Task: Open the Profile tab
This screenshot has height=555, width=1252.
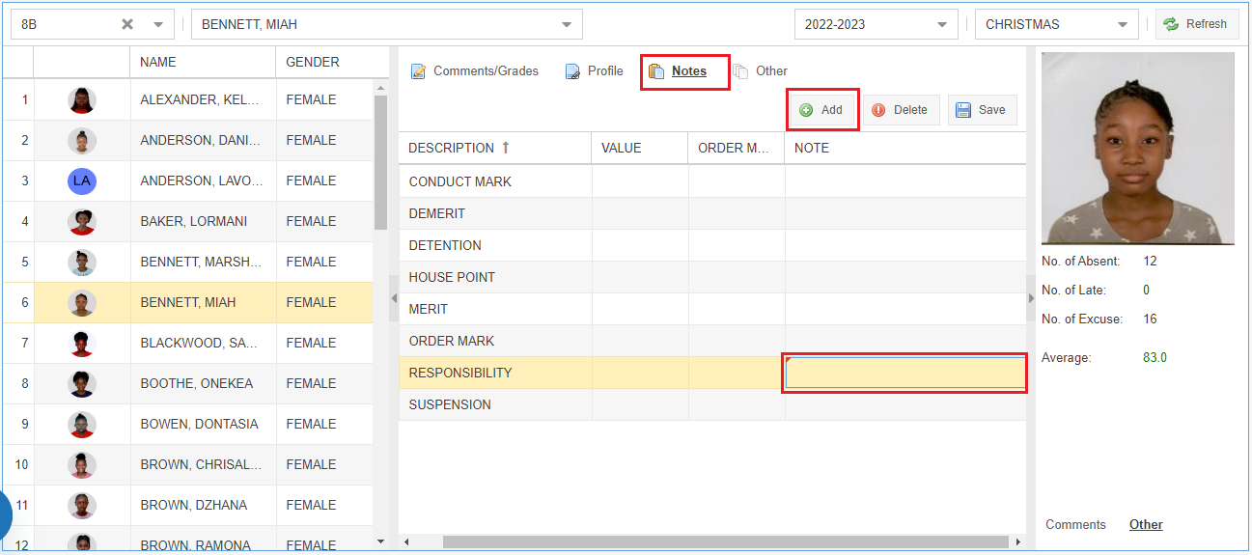Action: pyautogui.click(x=595, y=70)
